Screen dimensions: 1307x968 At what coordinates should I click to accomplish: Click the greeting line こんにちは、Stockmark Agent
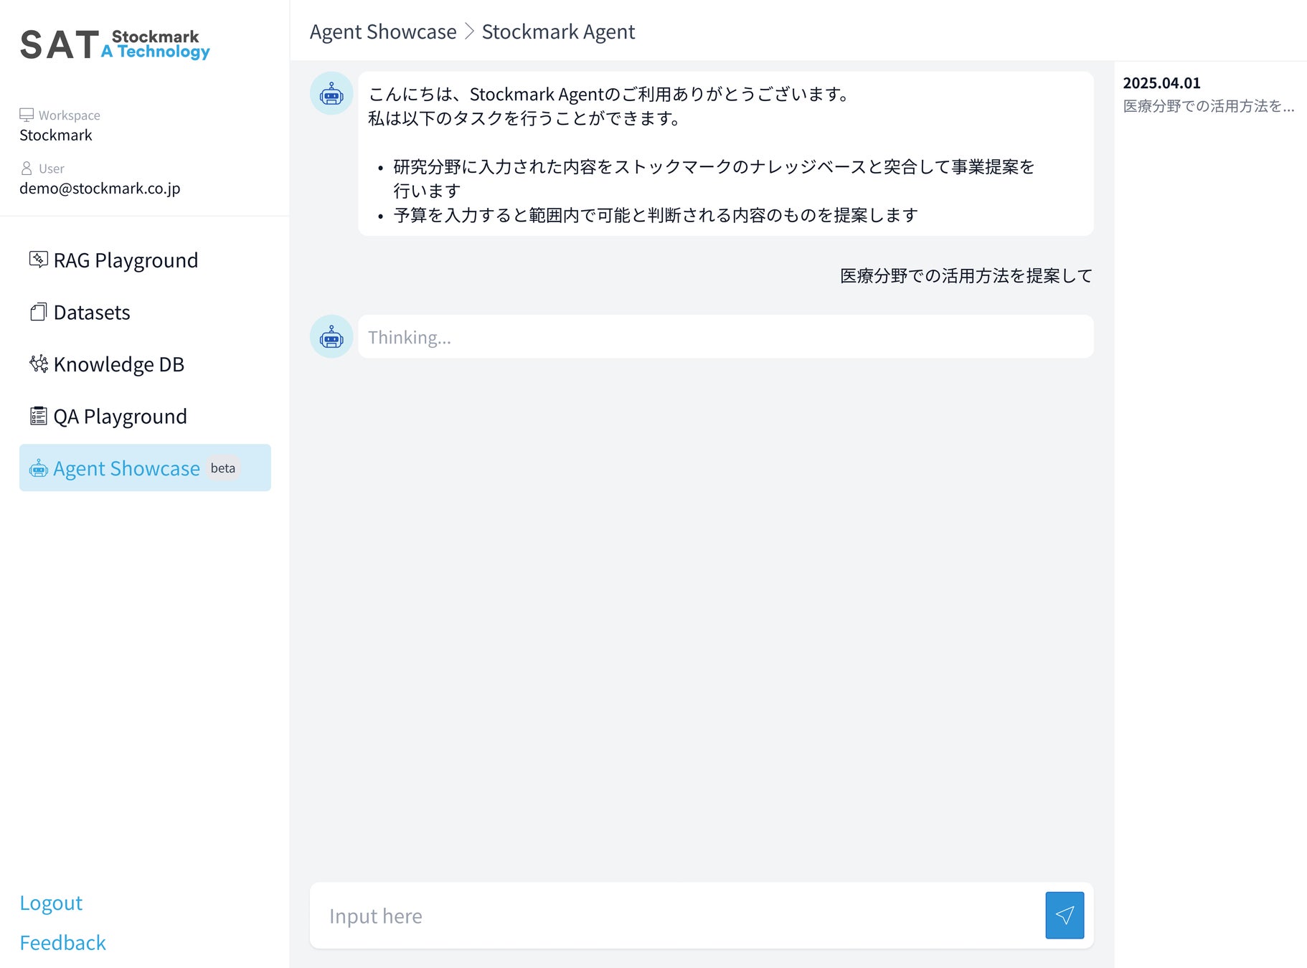coord(610,94)
